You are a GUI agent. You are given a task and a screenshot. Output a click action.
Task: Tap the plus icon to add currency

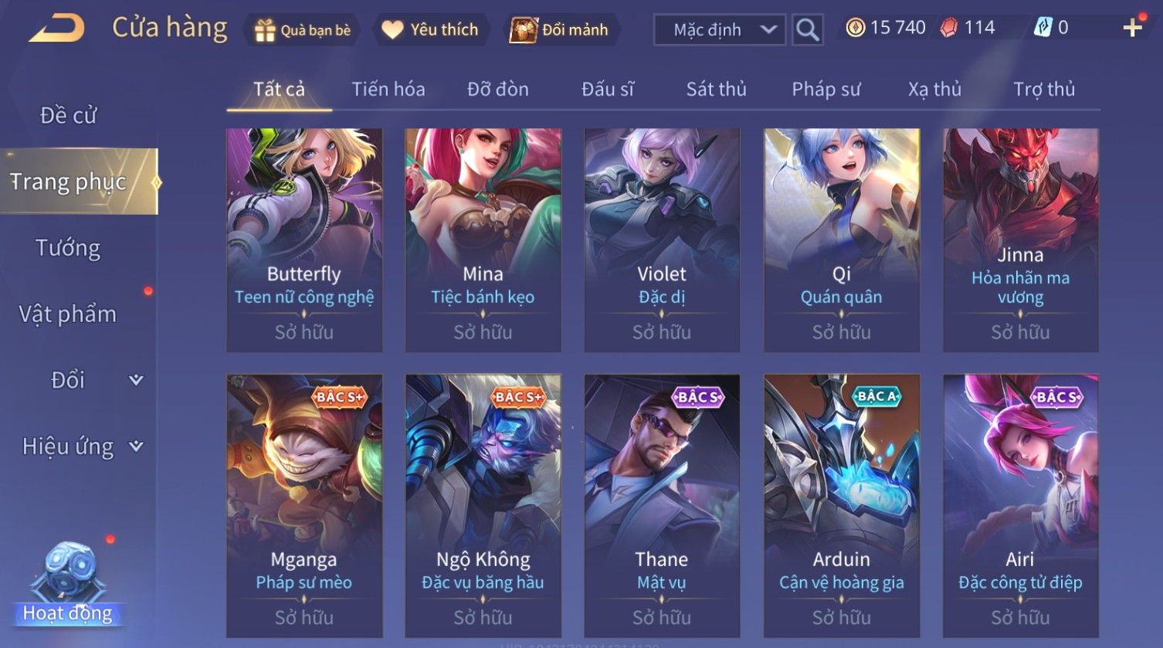[1133, 28]
